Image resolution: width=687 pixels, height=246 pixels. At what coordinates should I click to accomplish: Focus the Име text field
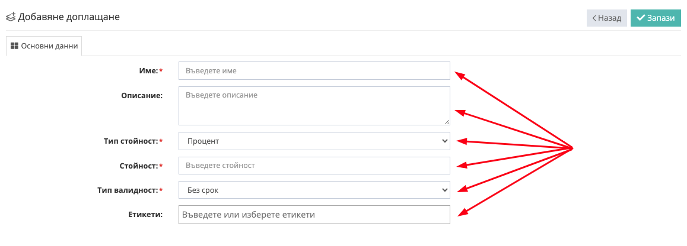314,70
